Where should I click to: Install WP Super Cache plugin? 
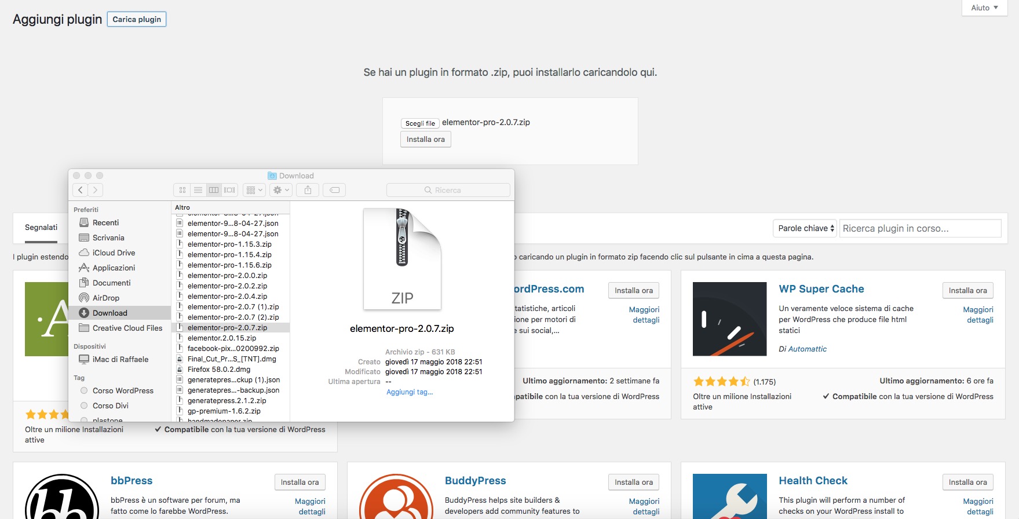click(968, 291)
